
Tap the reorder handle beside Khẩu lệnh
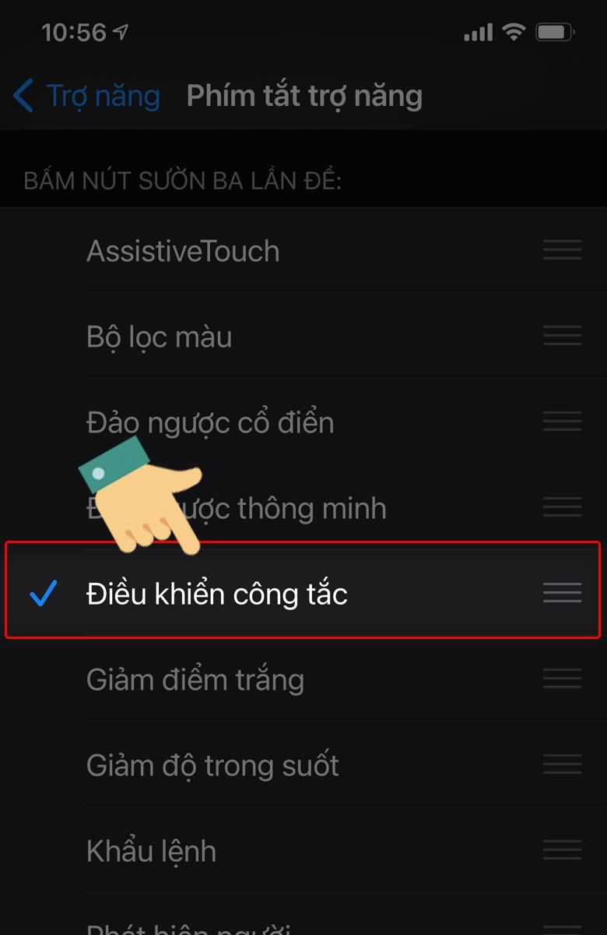562,849
